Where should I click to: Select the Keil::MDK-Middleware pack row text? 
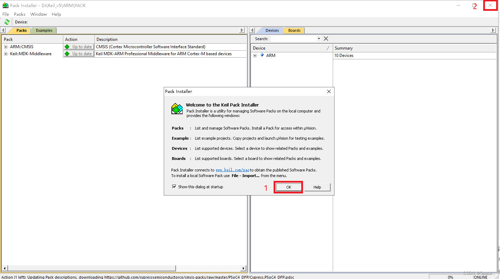click(31, 54)
